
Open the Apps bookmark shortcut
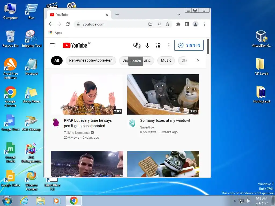55,33
